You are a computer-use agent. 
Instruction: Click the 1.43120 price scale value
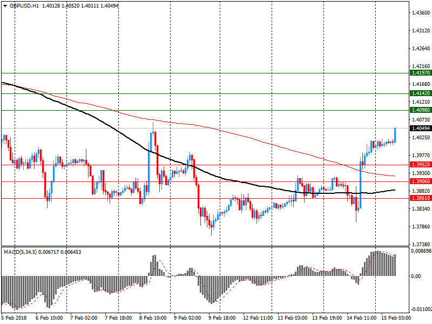[421, 31]
